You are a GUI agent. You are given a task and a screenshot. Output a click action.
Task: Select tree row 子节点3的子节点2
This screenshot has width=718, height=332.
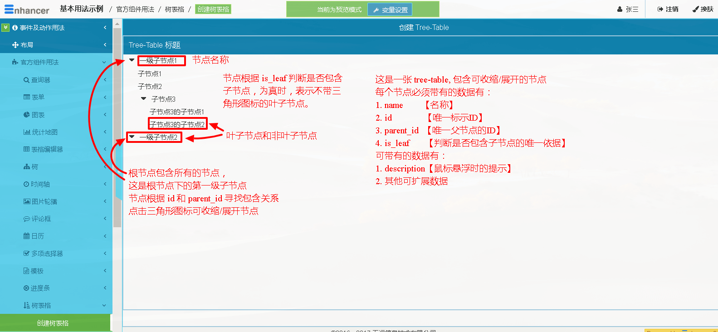[177, 124]
